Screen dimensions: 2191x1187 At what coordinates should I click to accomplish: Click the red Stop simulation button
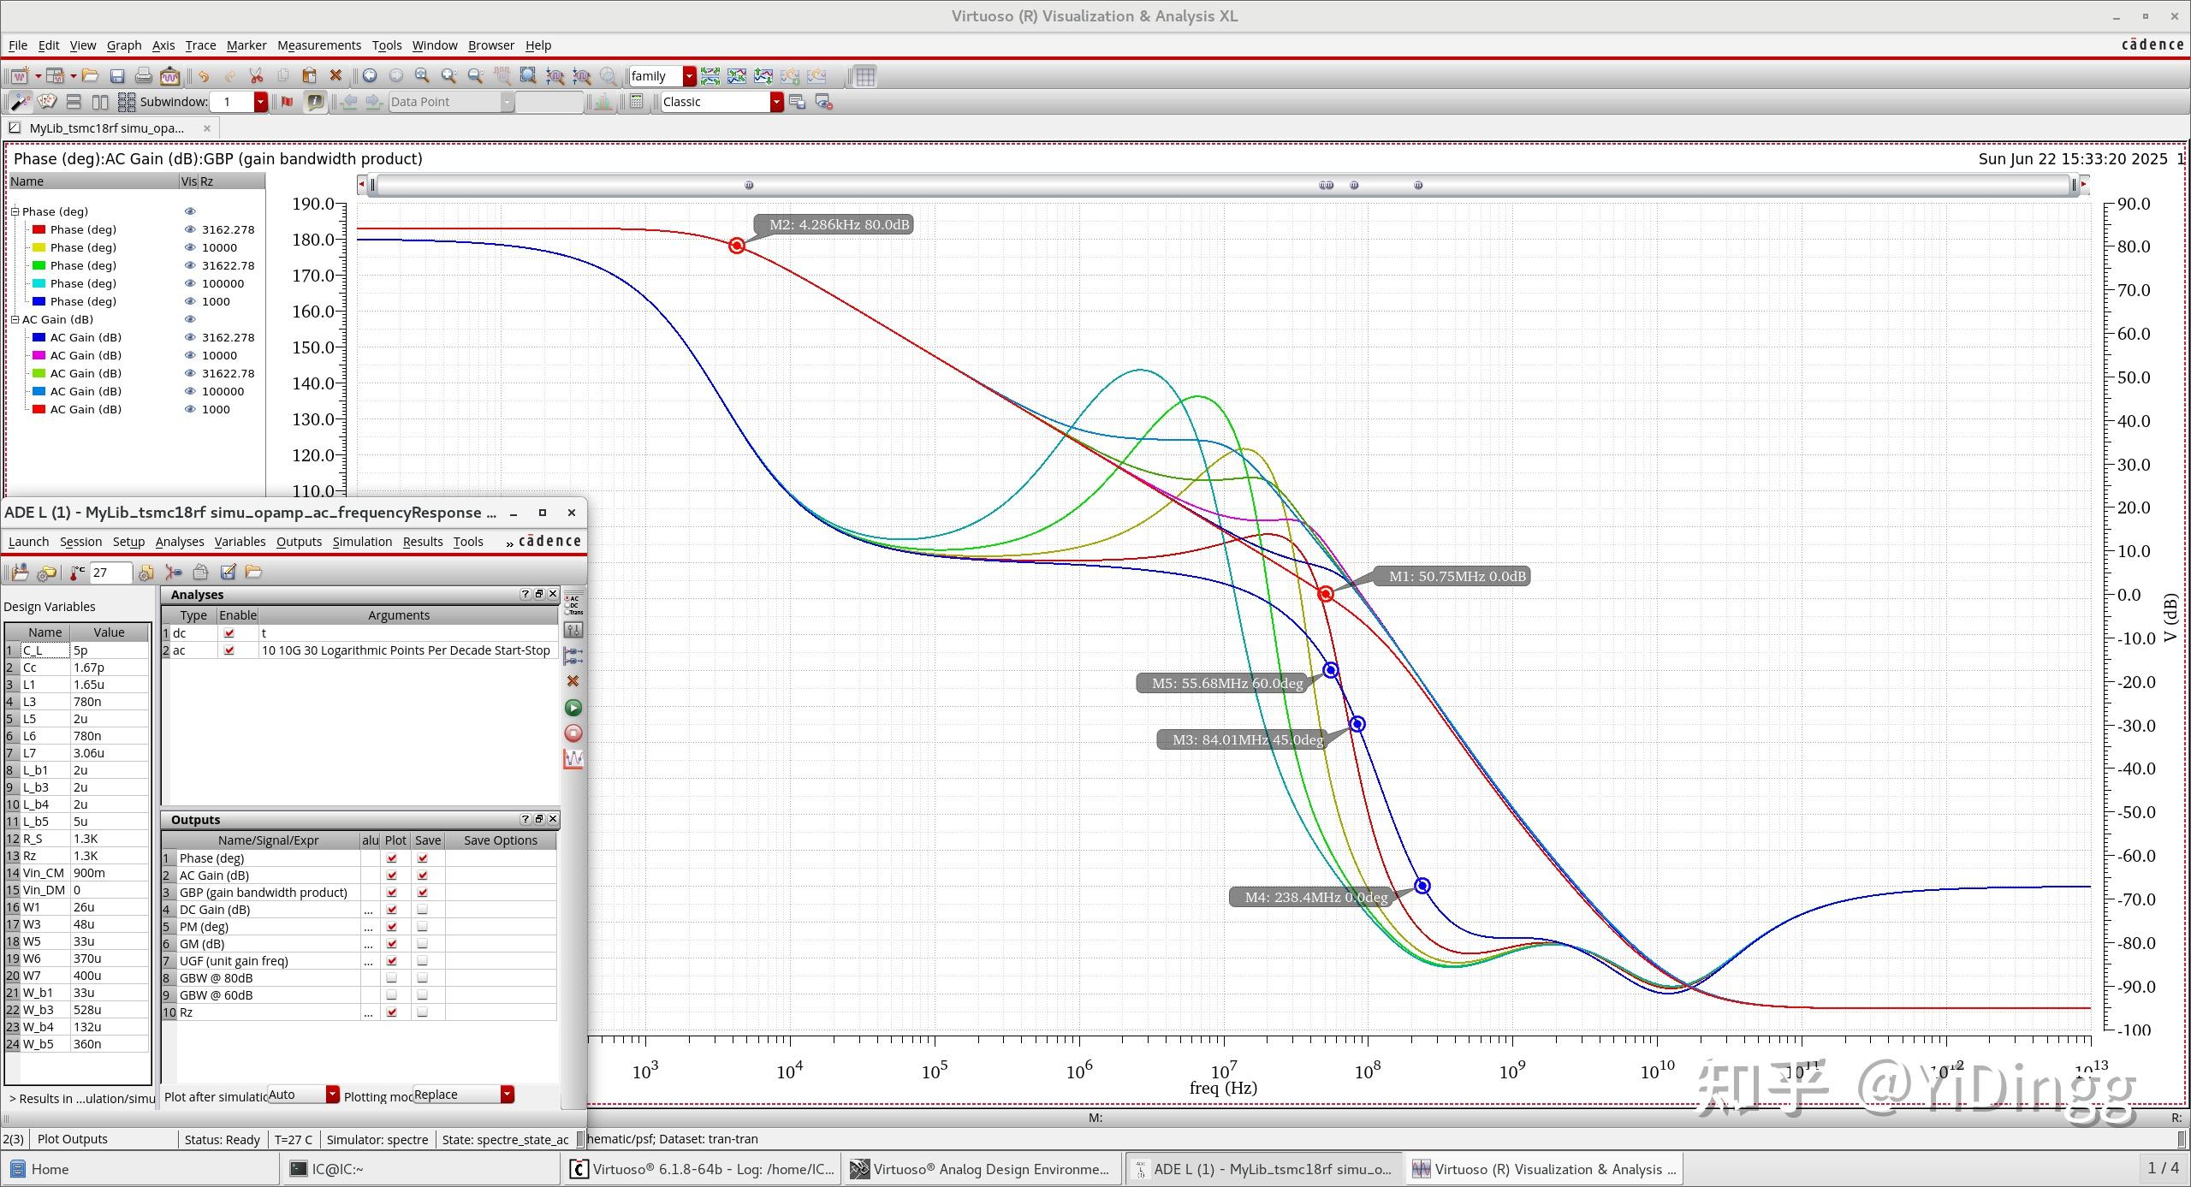573,733
